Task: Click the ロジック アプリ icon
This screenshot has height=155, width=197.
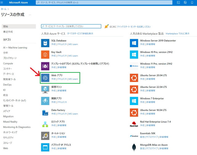Action: coord(45,124)
